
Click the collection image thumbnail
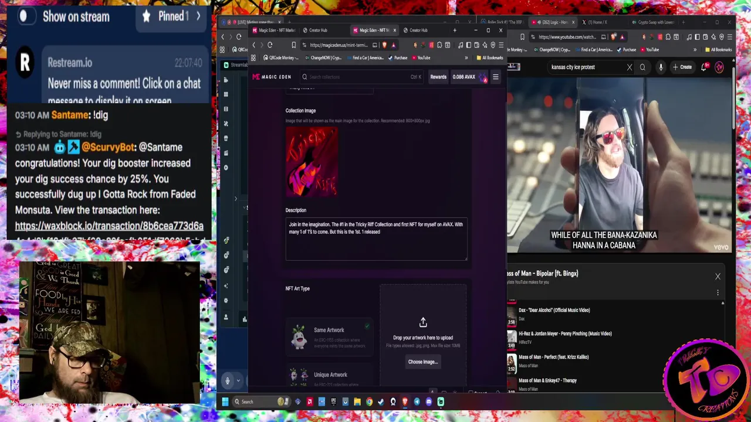312,162
